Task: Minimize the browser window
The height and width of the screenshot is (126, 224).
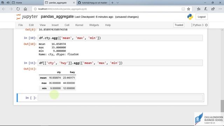Action: tap(205, 3)
